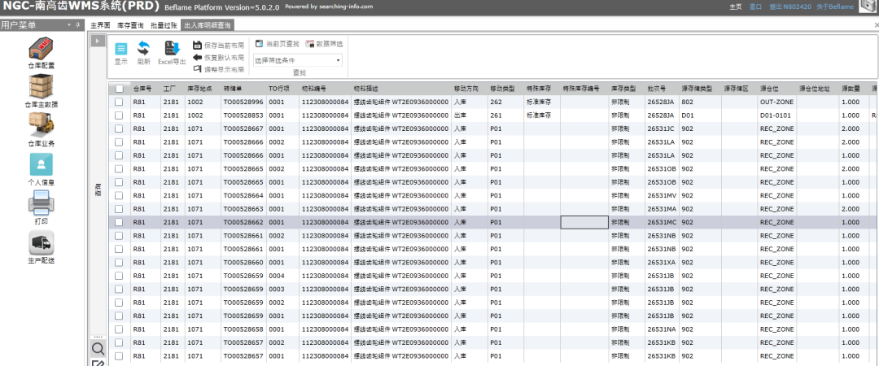Open 生产配送 truck icon
This screenshot has width=879, height=366.
coord(42,242)
